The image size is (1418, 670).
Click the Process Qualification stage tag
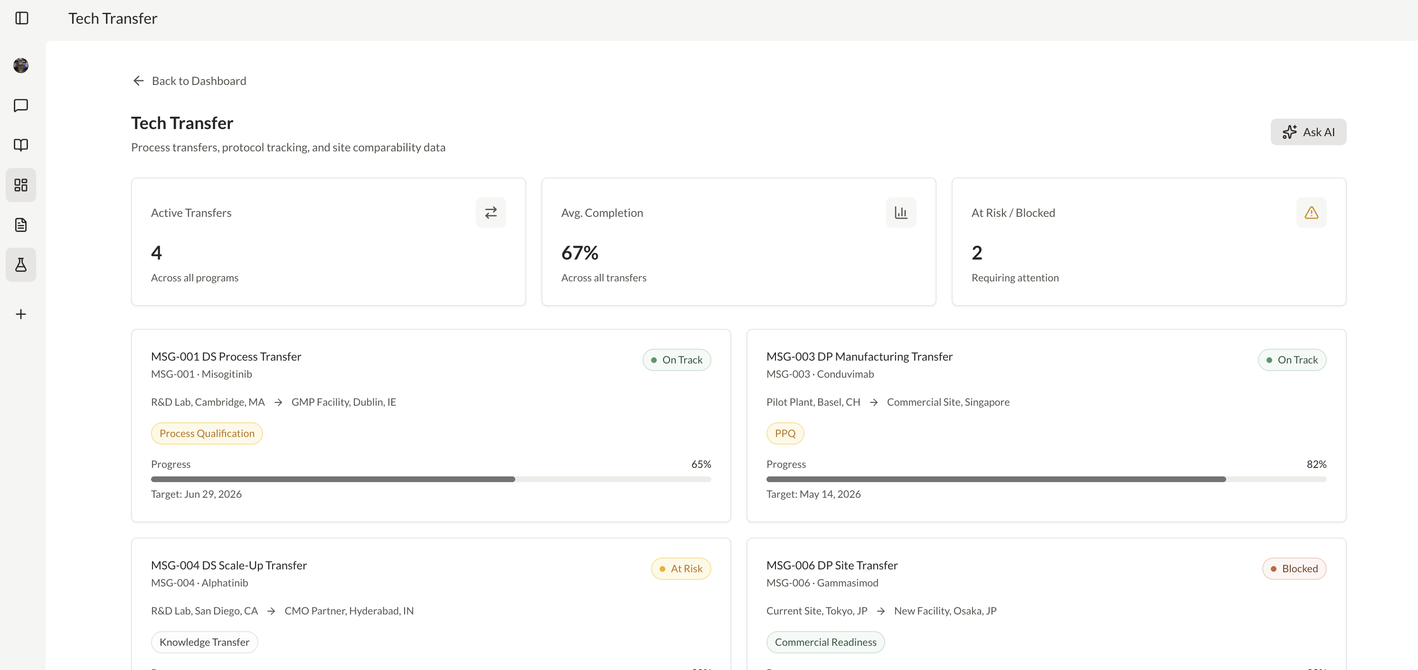point(207,433)
